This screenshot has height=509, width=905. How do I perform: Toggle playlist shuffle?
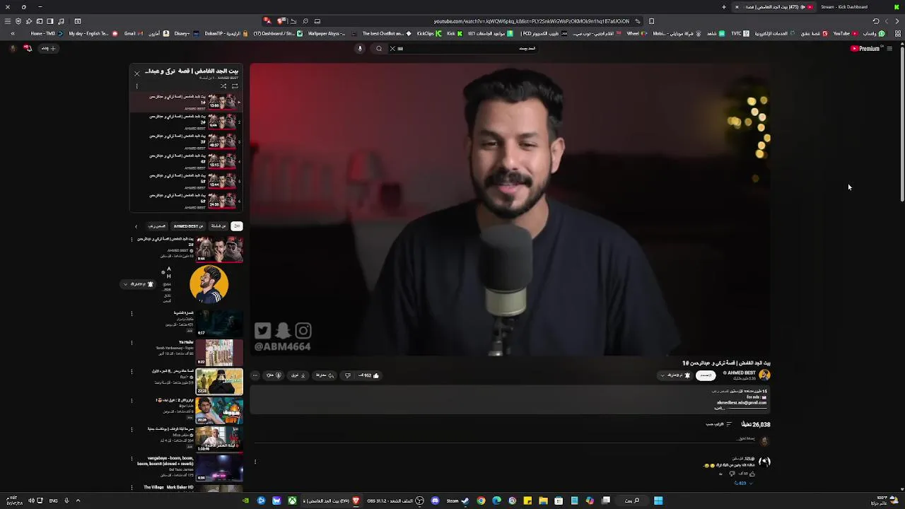[x=223, y=86]
